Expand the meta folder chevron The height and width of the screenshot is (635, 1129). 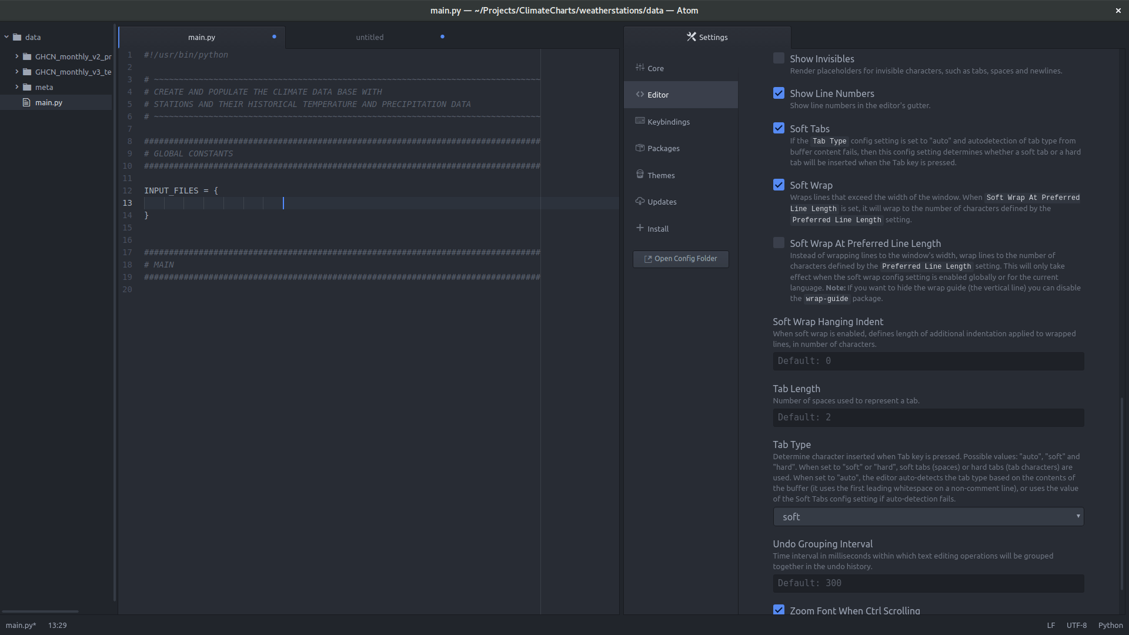(17, 87)
